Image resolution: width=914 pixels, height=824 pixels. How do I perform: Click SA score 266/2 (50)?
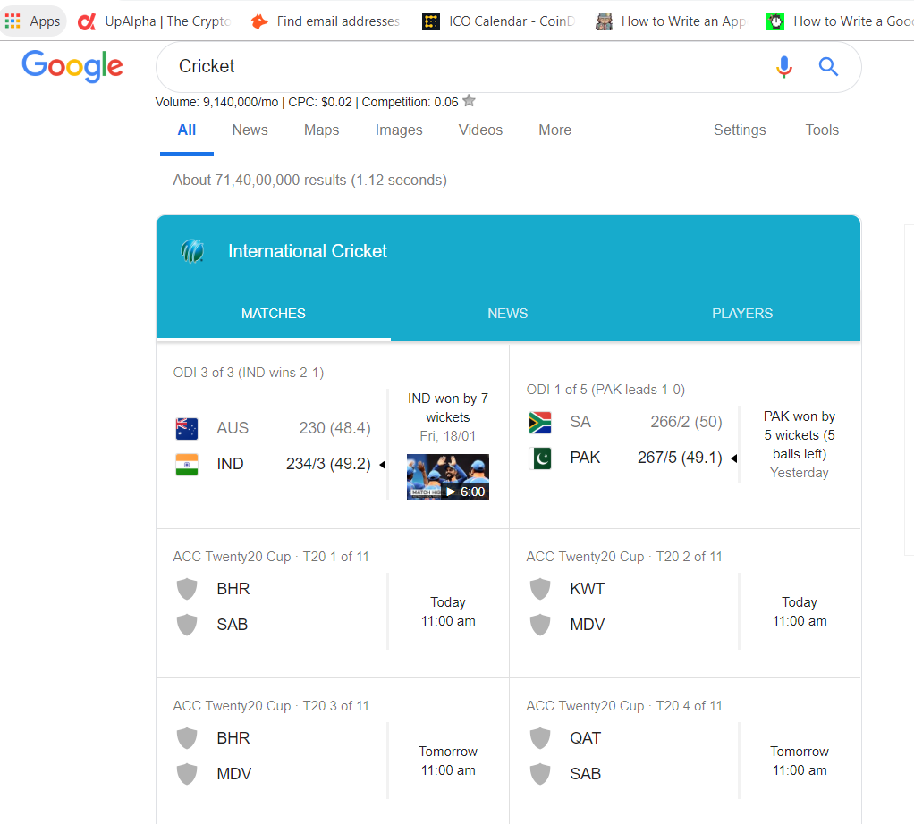(x=686, y=422)
